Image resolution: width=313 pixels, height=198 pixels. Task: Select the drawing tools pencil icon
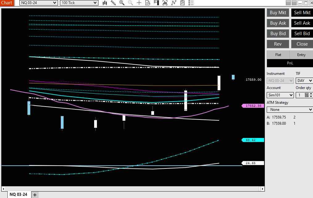113,3
